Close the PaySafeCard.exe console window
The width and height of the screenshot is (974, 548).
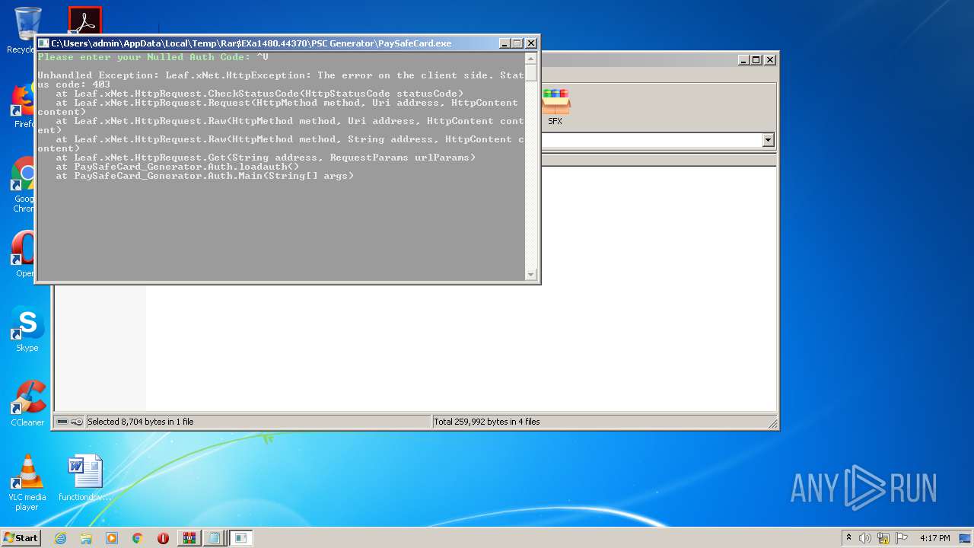[x=531, y=43]
